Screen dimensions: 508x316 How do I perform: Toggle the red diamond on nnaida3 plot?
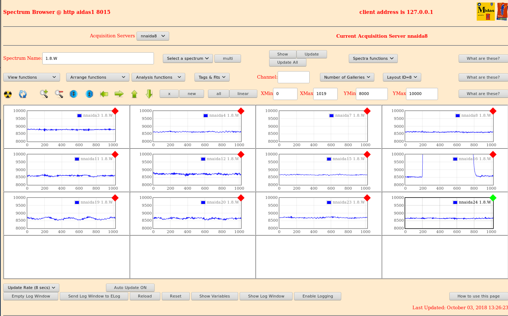pyautogui.click(x=115, y=111)
